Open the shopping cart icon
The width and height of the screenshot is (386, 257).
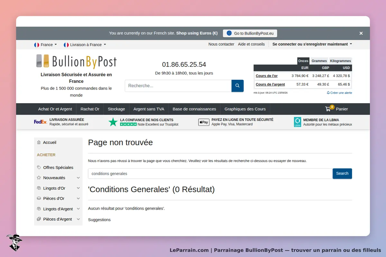tap(328, 109)
